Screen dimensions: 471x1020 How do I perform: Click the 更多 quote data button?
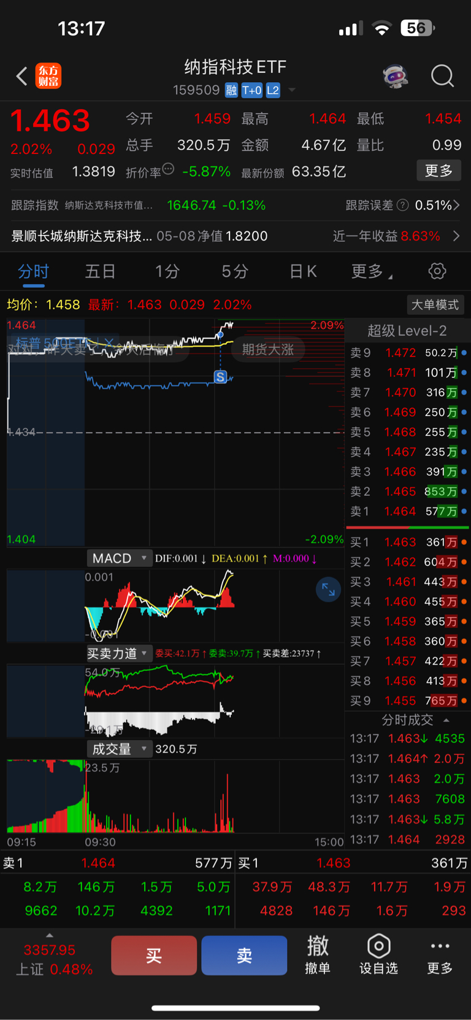tap(438, 171)
